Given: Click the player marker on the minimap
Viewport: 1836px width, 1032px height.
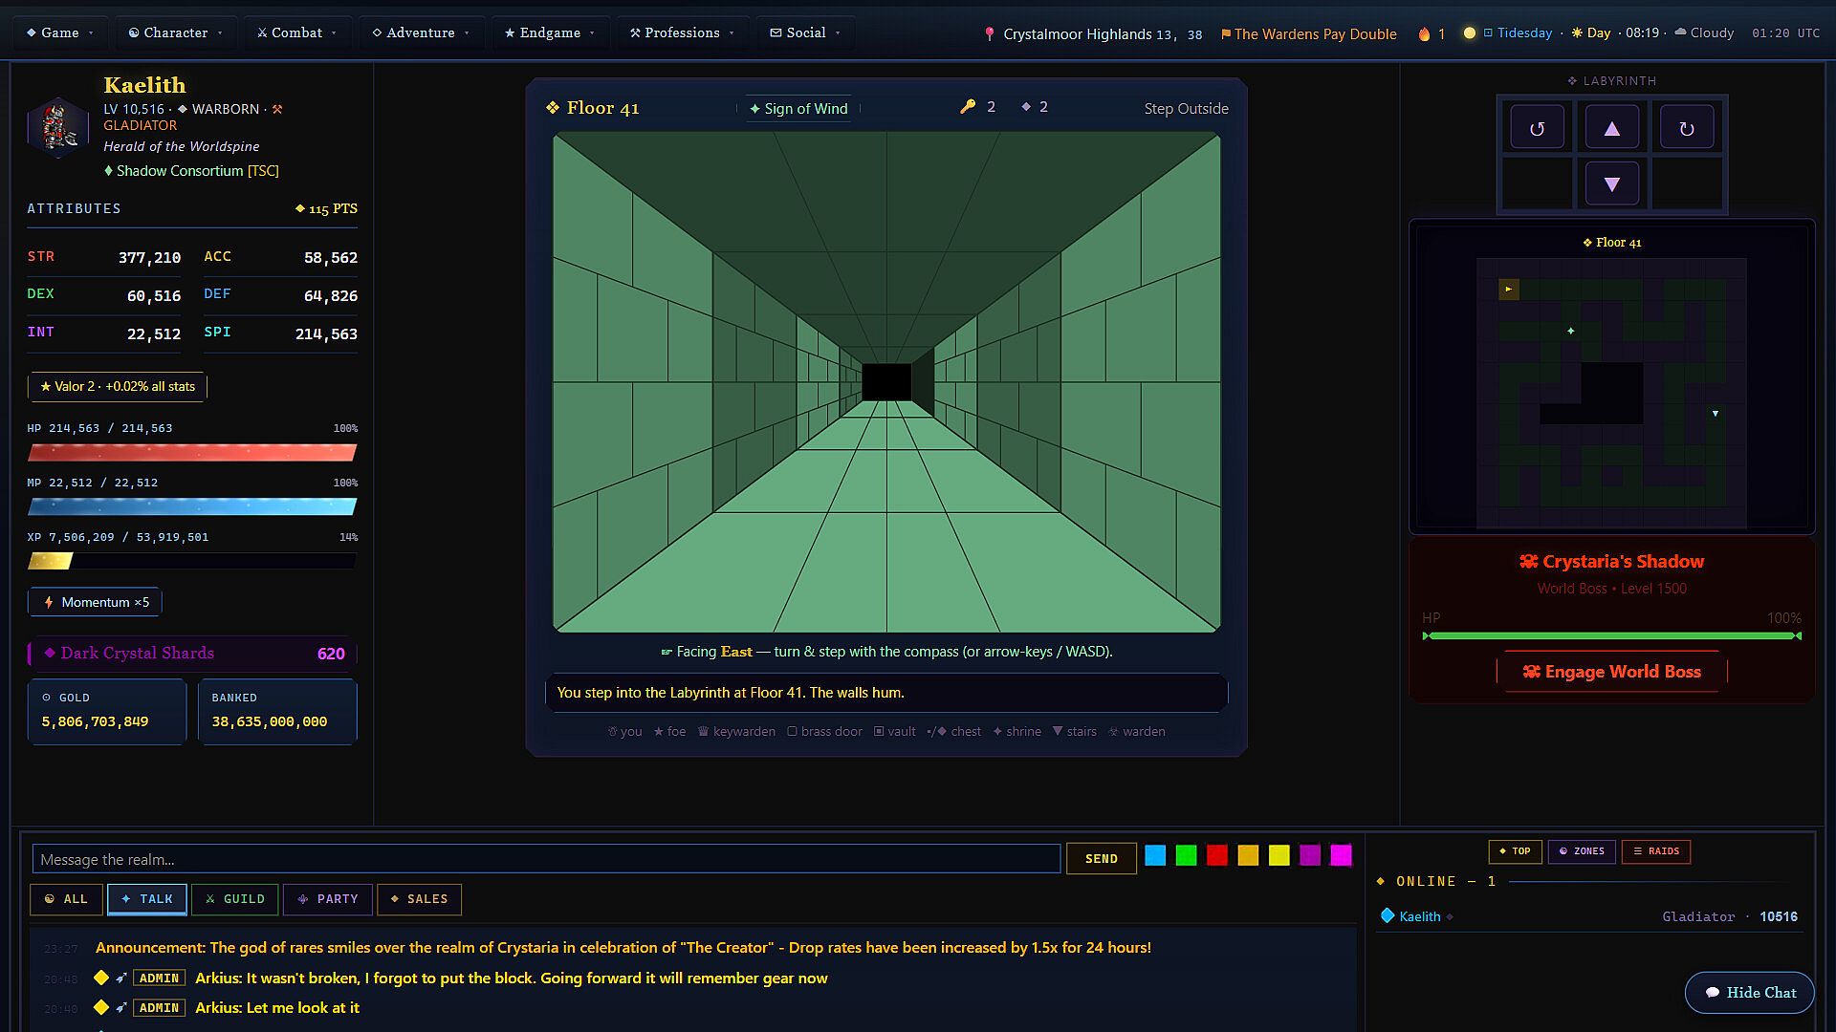Looking at the screenshot, I should tap(1509, 289).
